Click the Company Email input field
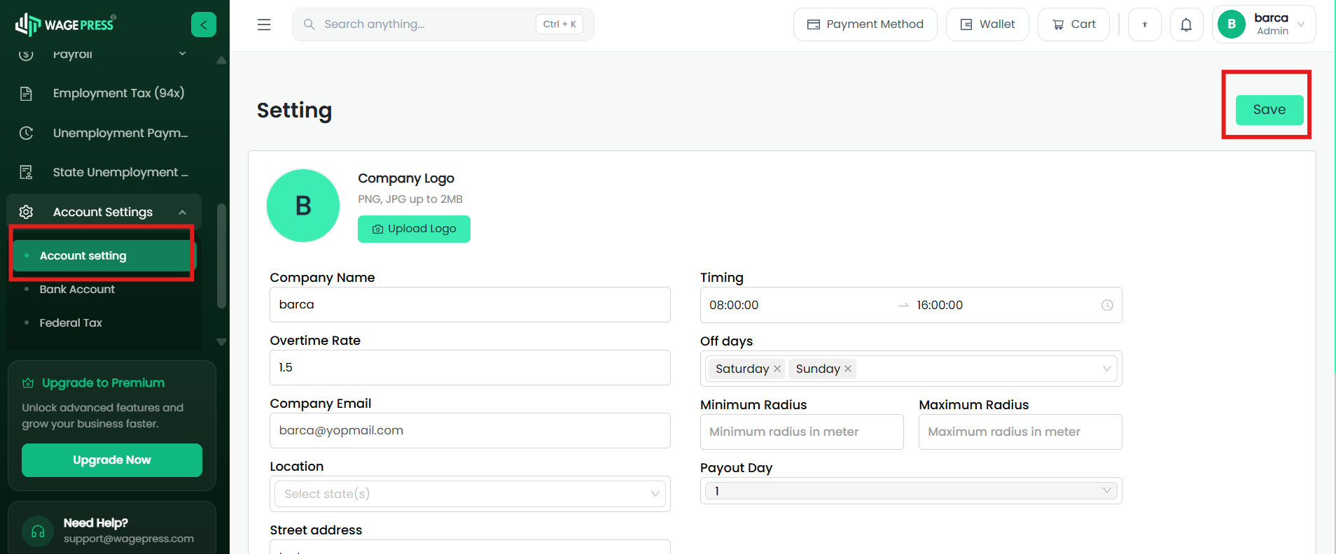The image size is (1336, 554). (470, 431)
